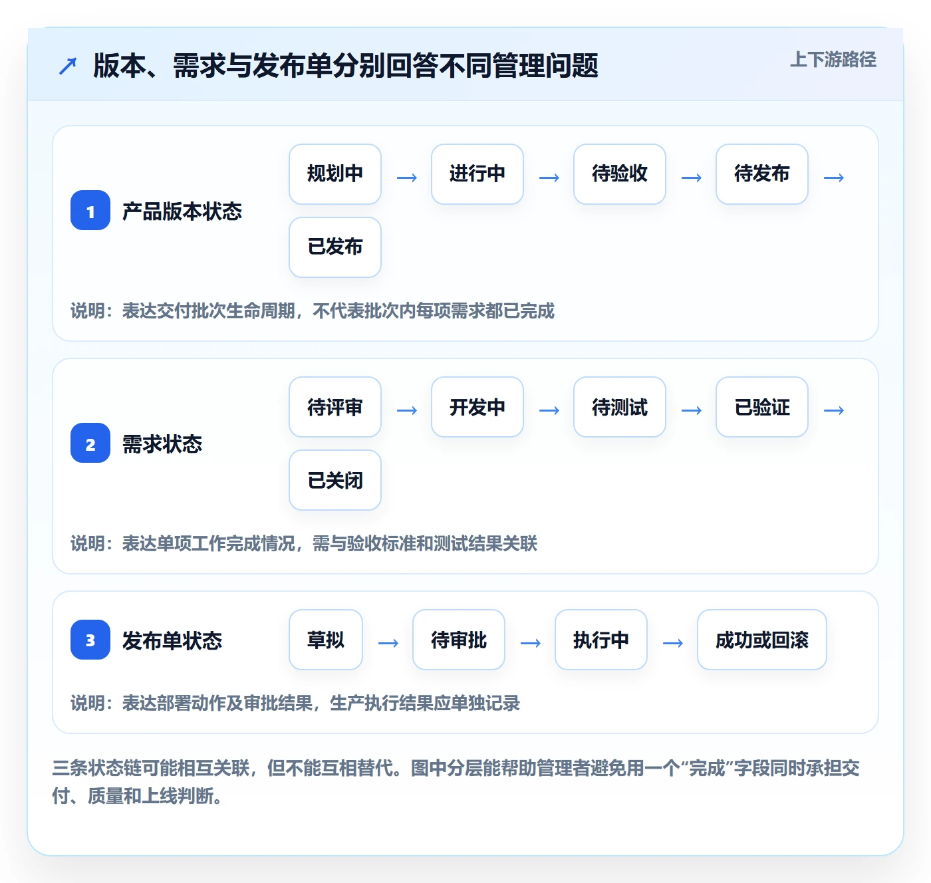Click the diagonal arrow icon beside the title

[x=68, y=66]
